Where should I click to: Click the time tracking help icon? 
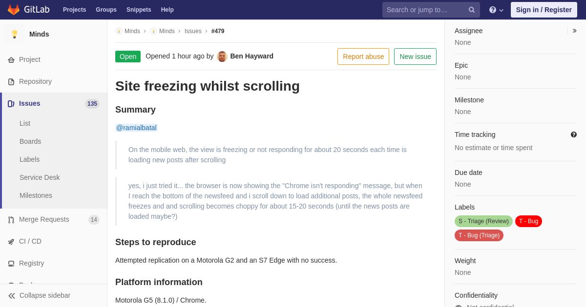pyautogui.click(x=574, y=134)
